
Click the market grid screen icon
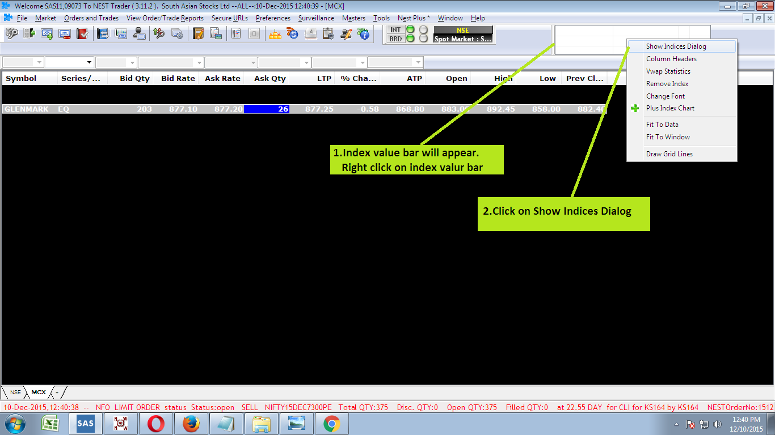click(x=121, y=34)
